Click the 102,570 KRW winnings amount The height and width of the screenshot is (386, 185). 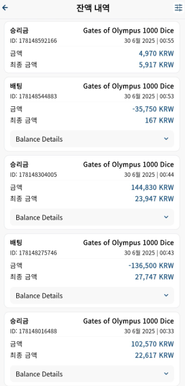click(x=152, y=344)
